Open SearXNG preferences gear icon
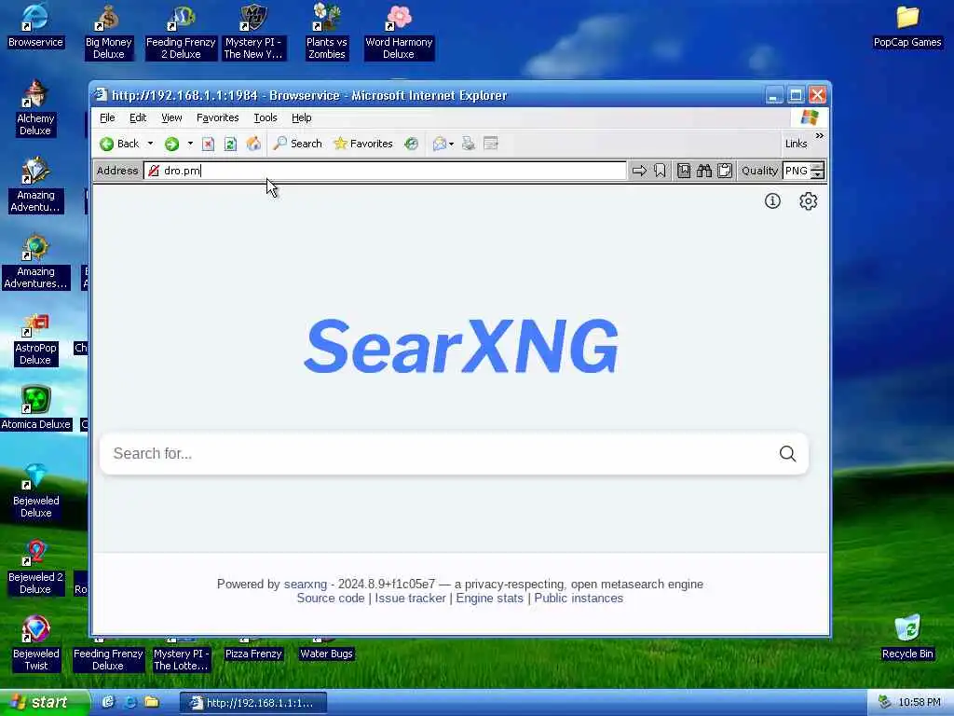Screen dimensions: 954x716 [x=808, y=201]
